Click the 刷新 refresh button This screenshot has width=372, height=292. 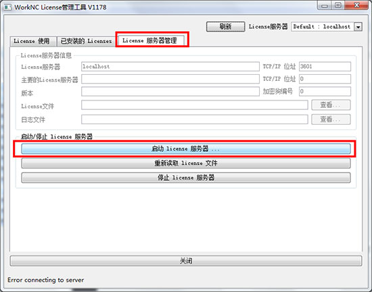click(225, 26)
